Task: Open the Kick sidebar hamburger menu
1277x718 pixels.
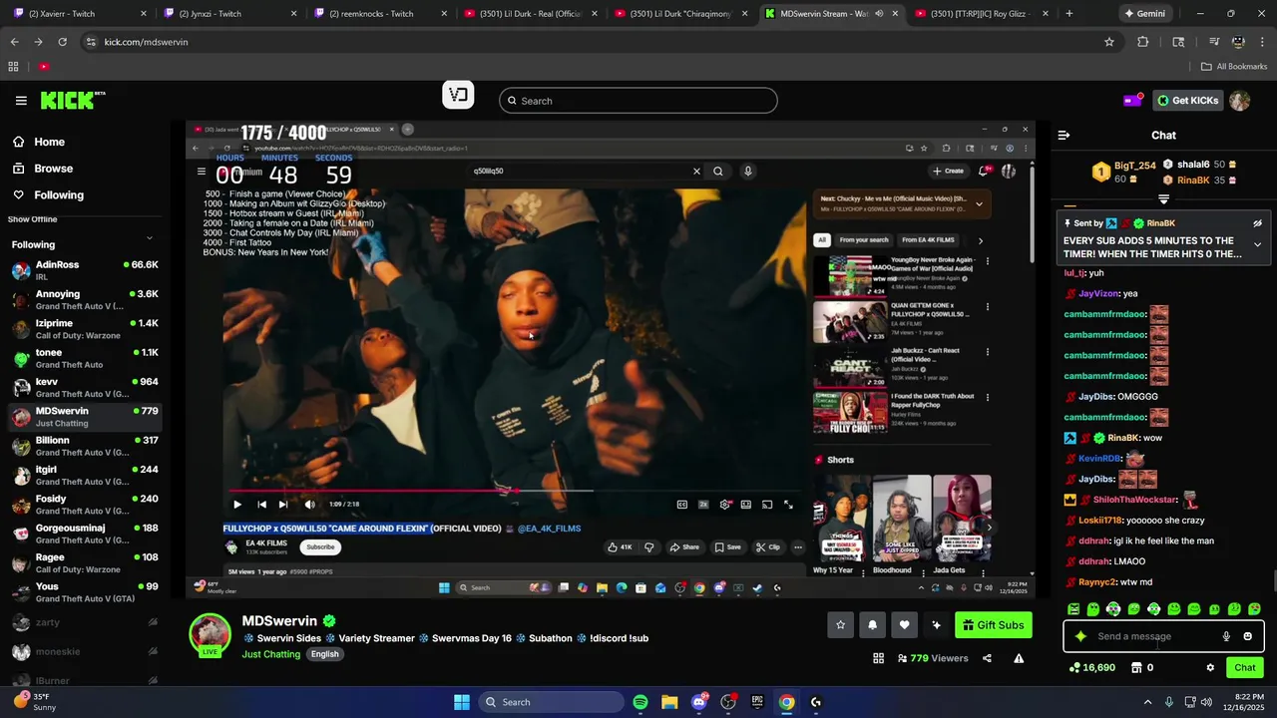Action: 21,101
